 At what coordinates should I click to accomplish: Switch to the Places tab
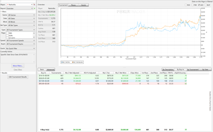(x=73, y=5)
